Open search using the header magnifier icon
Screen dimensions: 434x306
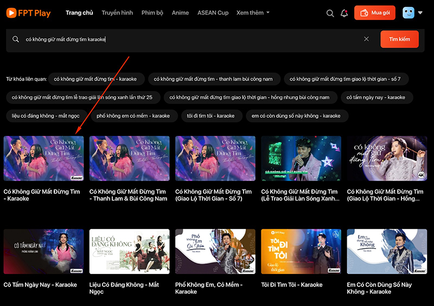point(330,13)
